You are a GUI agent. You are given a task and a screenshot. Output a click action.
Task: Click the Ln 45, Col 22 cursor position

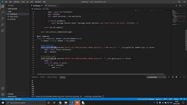146,99
